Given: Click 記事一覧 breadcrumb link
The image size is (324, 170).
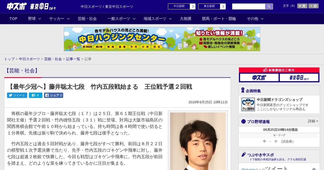Looking at the screenshot, I should pos(73,59).
